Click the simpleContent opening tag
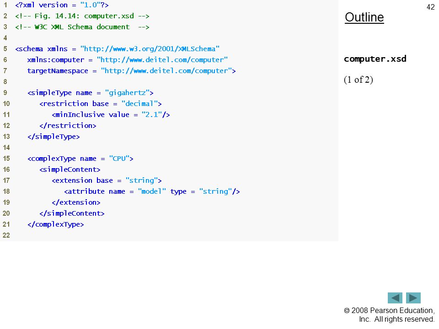Screen dimensions: 439x329 70,170
